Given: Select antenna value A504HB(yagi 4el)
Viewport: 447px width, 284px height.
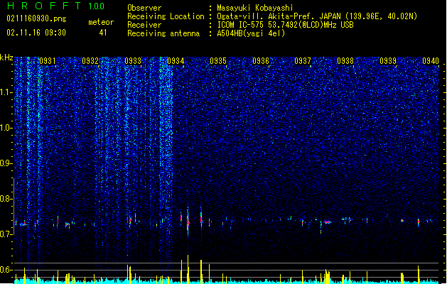Looking at the screenshot, I should pos(251,33).
